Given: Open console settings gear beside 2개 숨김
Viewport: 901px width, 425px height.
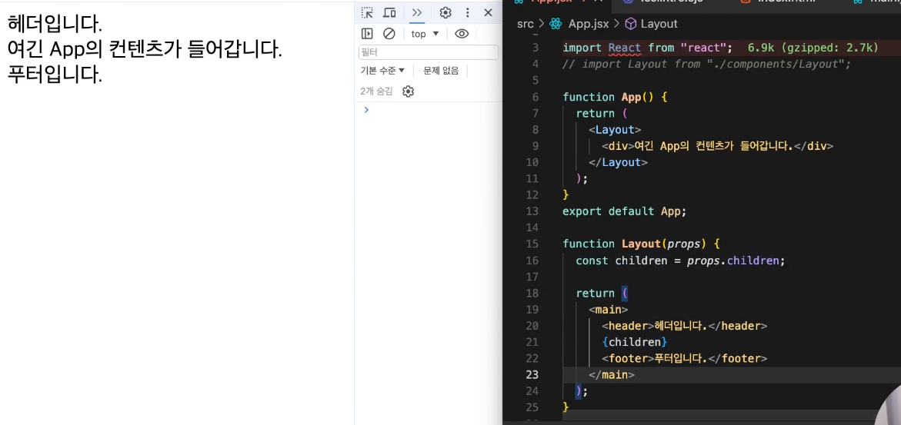Looking at the screenshot, I should [408, 91].
